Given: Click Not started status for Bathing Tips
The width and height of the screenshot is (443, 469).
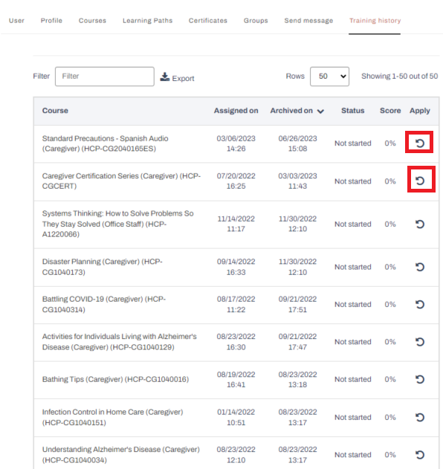Looking at the screenshot, I should 352,379.
